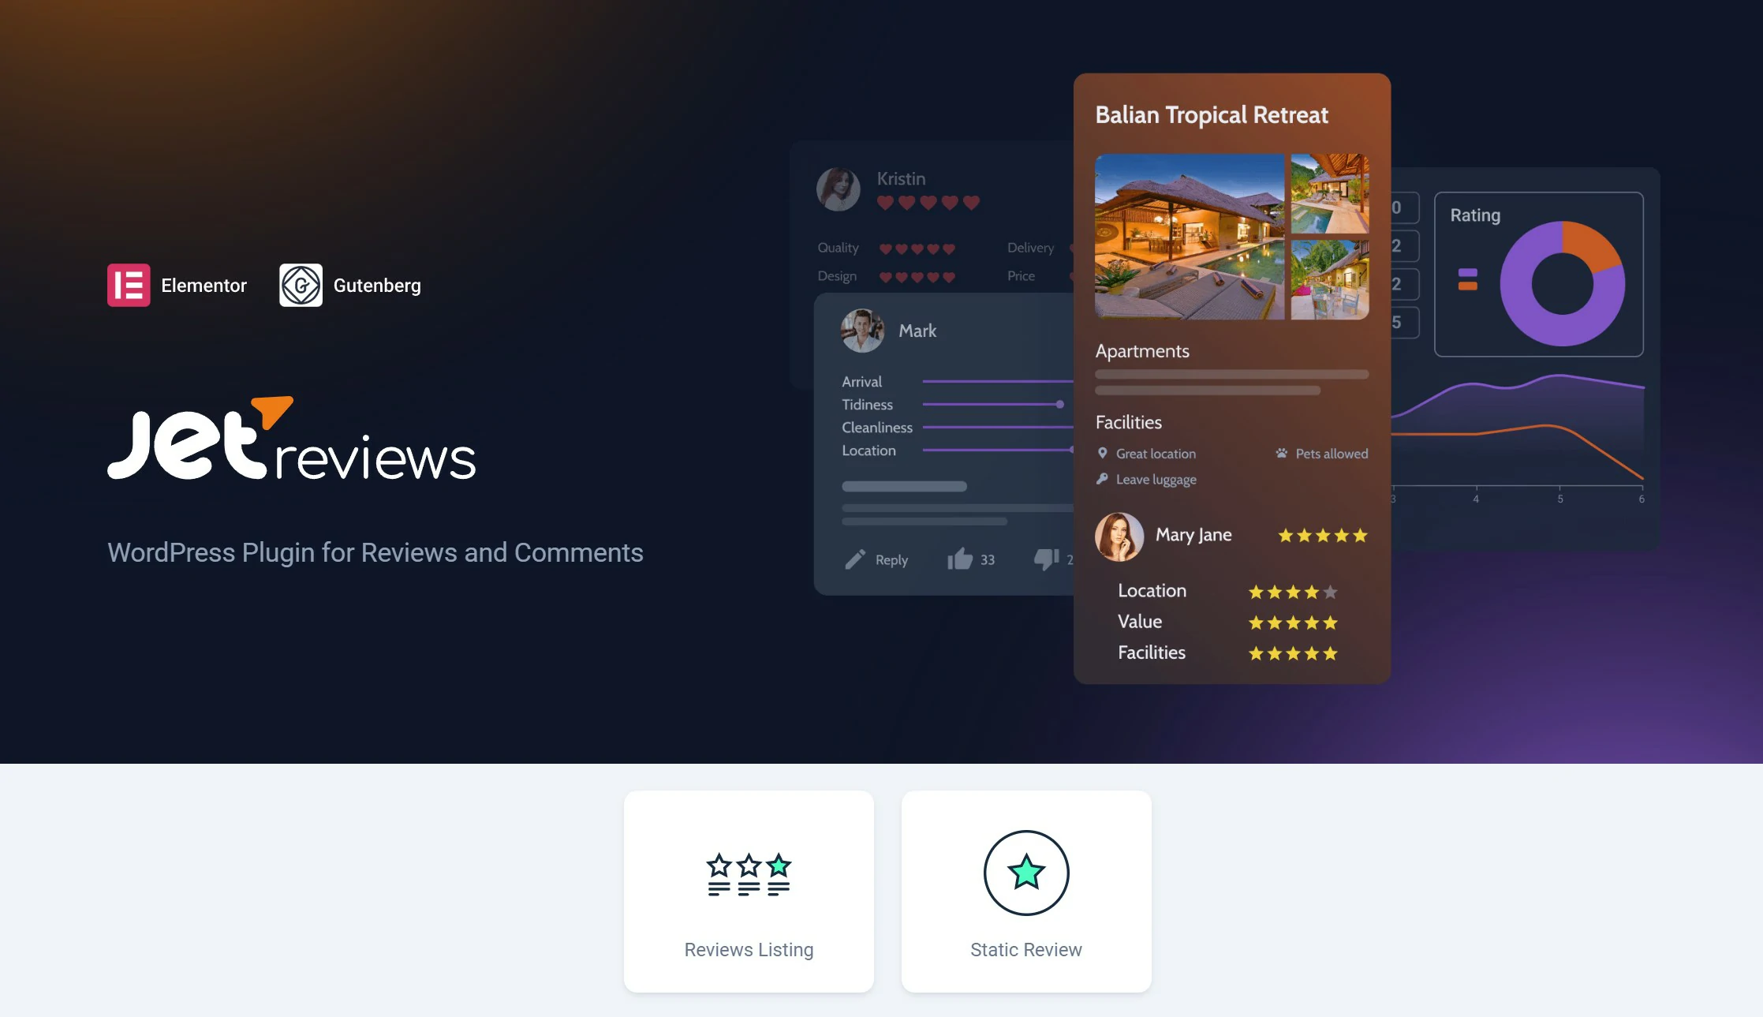The width and height of the screenshot is (1763, 1017).
Task: Click the WordPress Plugin description text link
Action: 375,552
